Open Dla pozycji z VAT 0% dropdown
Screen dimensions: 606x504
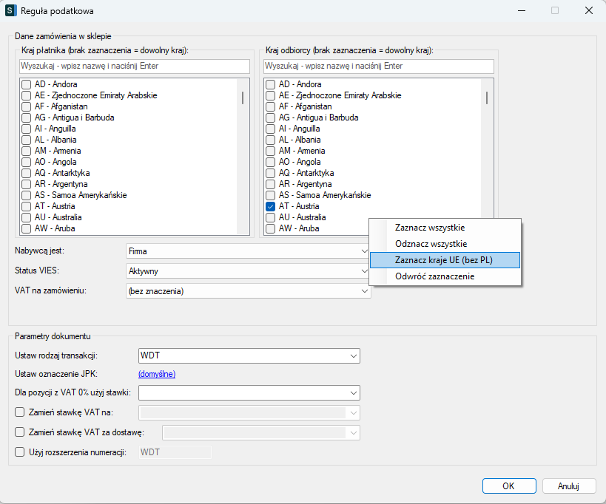coord(353,392)
